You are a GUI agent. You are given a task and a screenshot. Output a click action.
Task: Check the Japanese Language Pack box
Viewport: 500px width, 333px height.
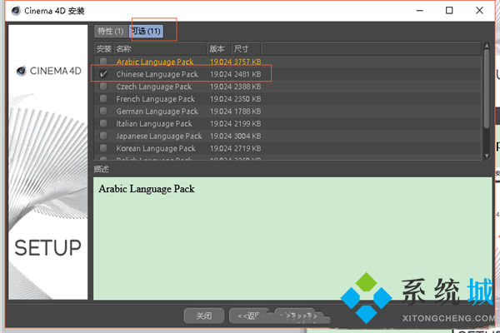pyautogui.click(x=103, y=136)
